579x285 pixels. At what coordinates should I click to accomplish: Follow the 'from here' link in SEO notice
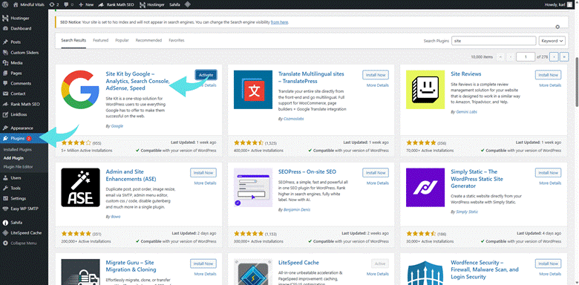[x=279, y=22]
